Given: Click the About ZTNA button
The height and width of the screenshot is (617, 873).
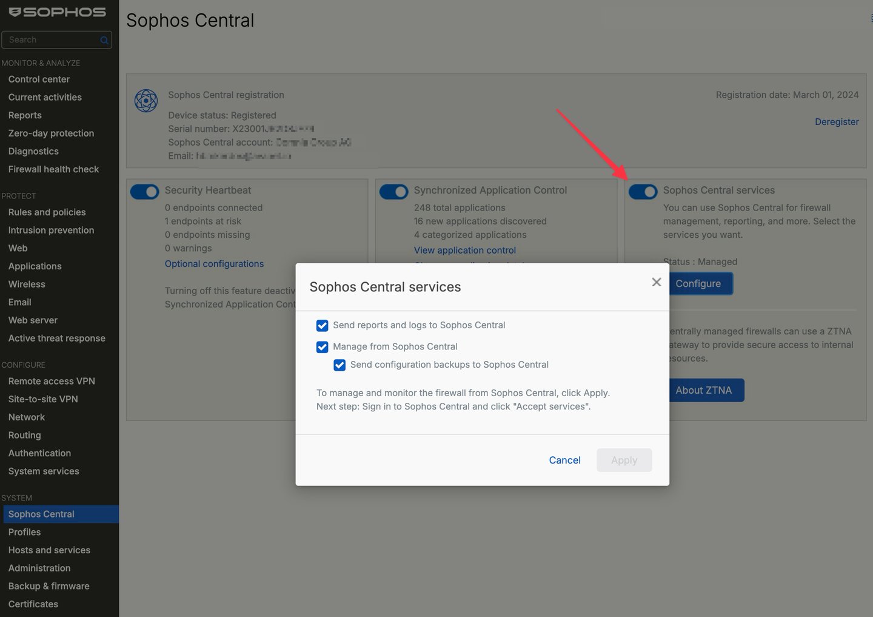Looking at the screenshot, I should point(706,390).
